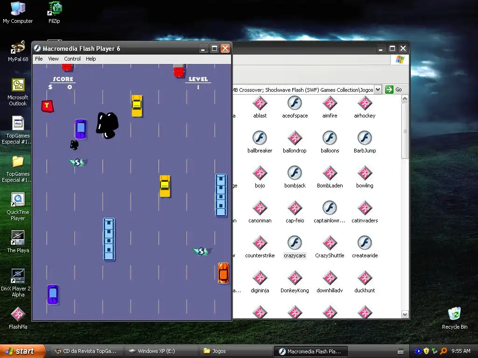This screenshot has height=358, width=478.
Task: Open FilZip desktop shortcut
Action: tap(54, 13)
